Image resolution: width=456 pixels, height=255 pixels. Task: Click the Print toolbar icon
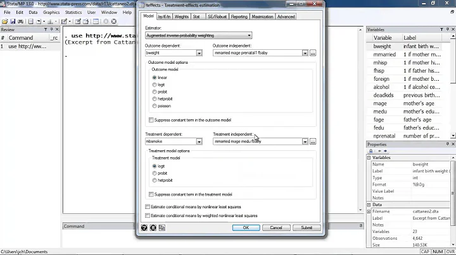pos(20,21)
